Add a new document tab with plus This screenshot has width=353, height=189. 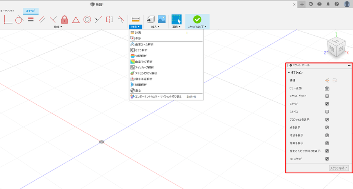(x=302, y=4)
